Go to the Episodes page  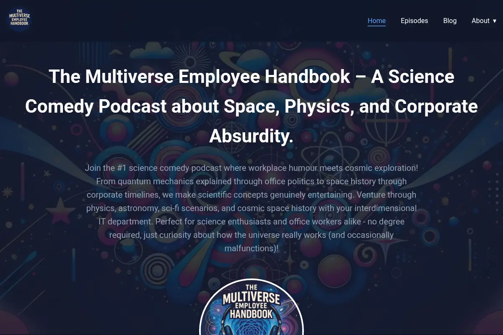414,21
